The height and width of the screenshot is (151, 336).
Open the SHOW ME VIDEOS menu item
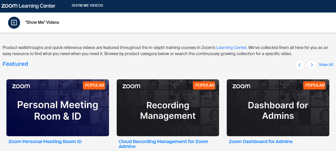pos(87,5)
